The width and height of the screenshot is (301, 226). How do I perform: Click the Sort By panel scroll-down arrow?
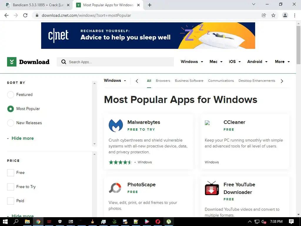(x=94, y=144)
